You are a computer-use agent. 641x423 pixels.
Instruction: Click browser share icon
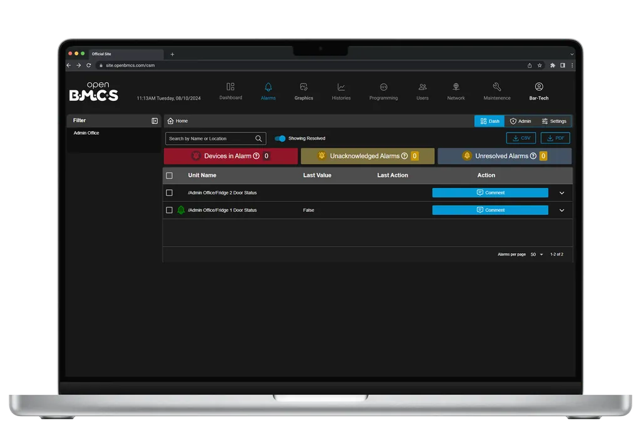(530, 65)
